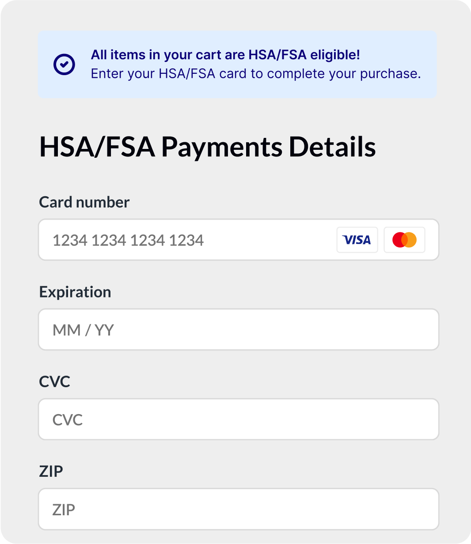Click the Mastercard overlapping circles logo
This screenshot has width=471, height=544.
[404, 240]
